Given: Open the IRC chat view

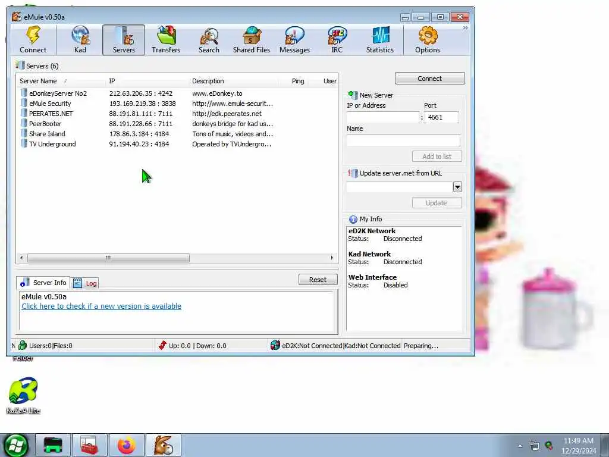Looking at the screenshot, I should coord(337,40).
